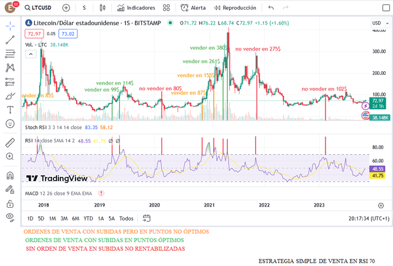
Task: Set range to YTD
Action: [88, 219]
